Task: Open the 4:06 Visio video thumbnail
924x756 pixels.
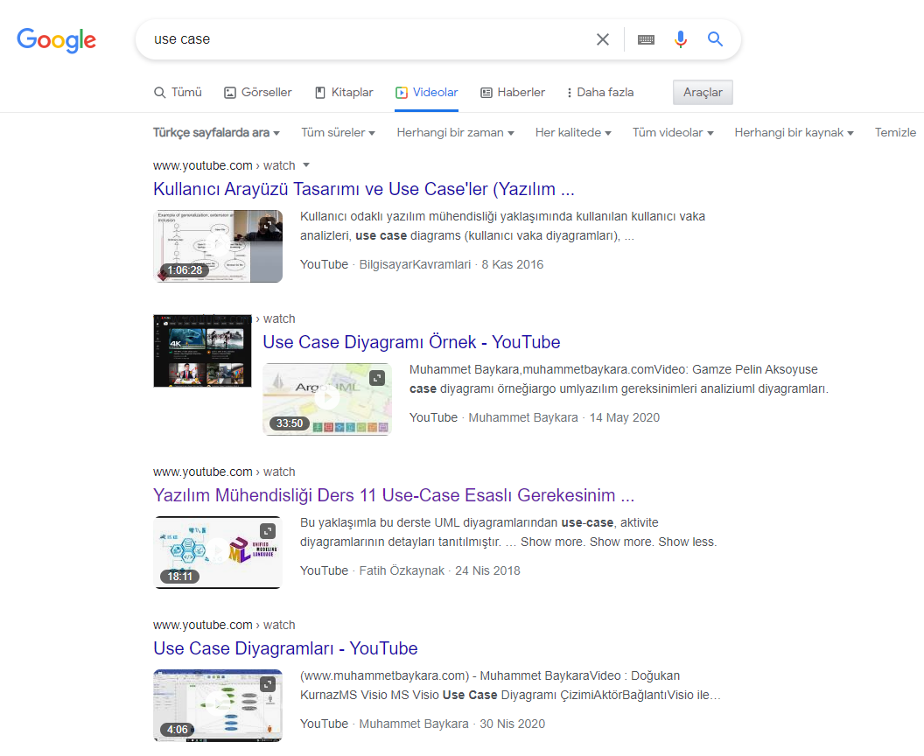Action: pos(218,705)
